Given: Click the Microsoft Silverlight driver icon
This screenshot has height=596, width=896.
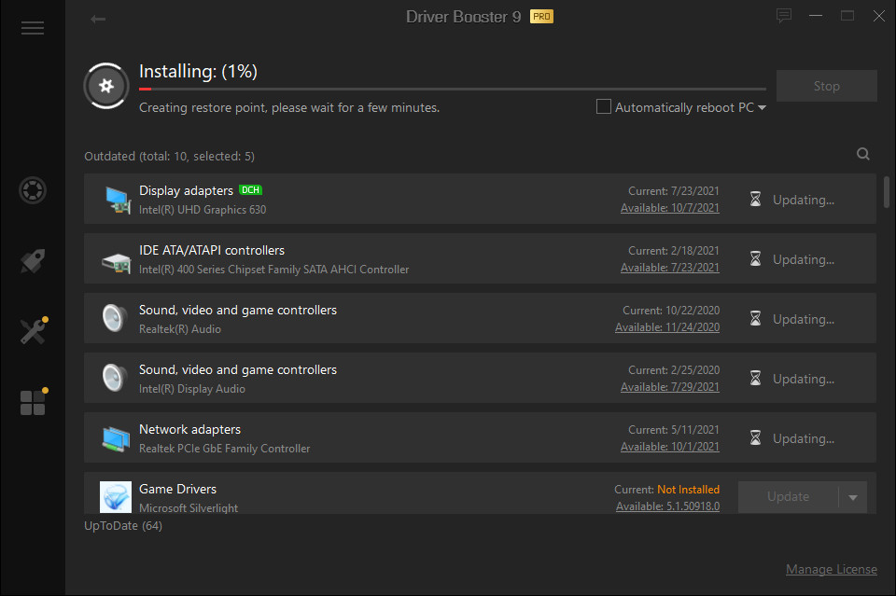Looking at the screenshot, I should pyautogui.click(x=116, y=497).
